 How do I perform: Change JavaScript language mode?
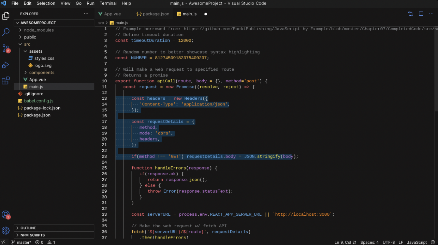(417, 242)
